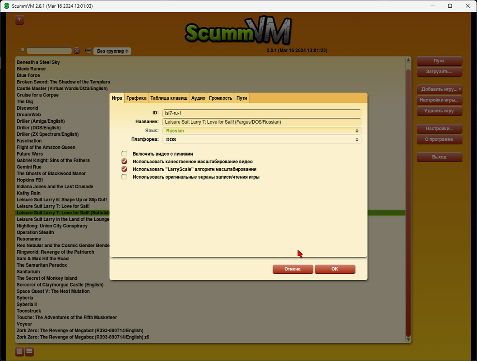Switch to the Аудио tab

pos(198,98)
